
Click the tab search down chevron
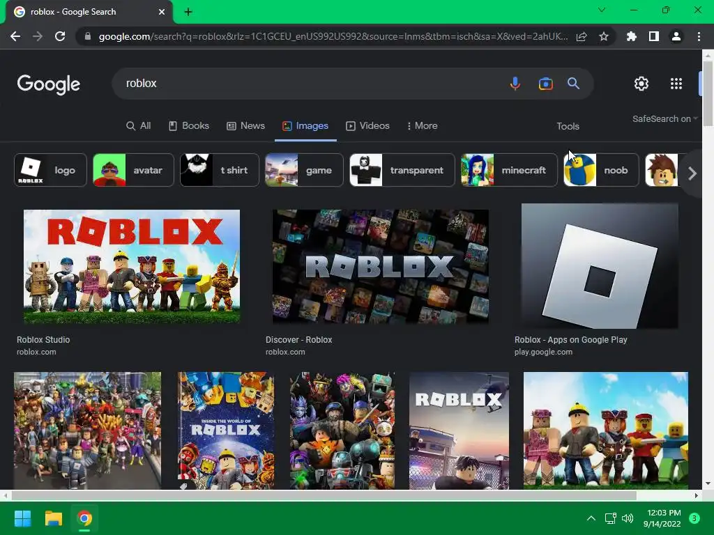pos(602,10)
